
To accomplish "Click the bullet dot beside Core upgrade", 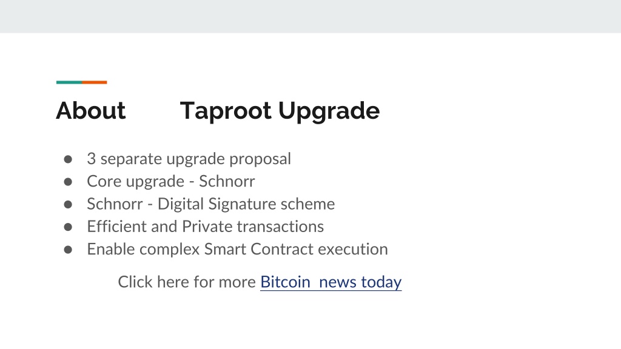I will tap(68, 182).
